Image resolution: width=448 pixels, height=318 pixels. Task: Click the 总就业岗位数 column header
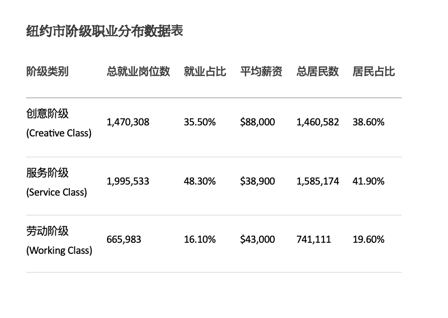pyautogui.click(x=138, y=71)
